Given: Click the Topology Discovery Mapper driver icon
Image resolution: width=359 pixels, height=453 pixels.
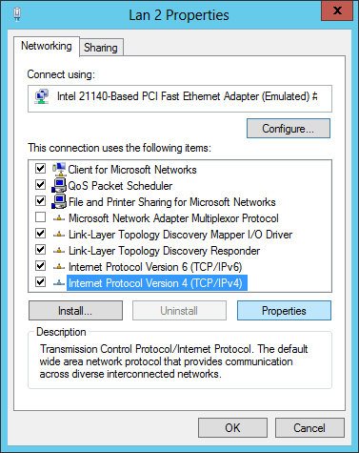Looking at the screenshot, I should pos(59,235).
